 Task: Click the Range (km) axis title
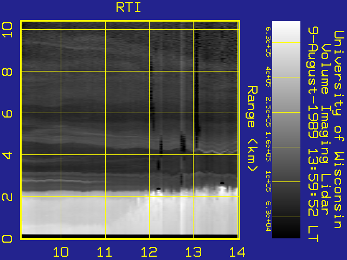(252, 128)
